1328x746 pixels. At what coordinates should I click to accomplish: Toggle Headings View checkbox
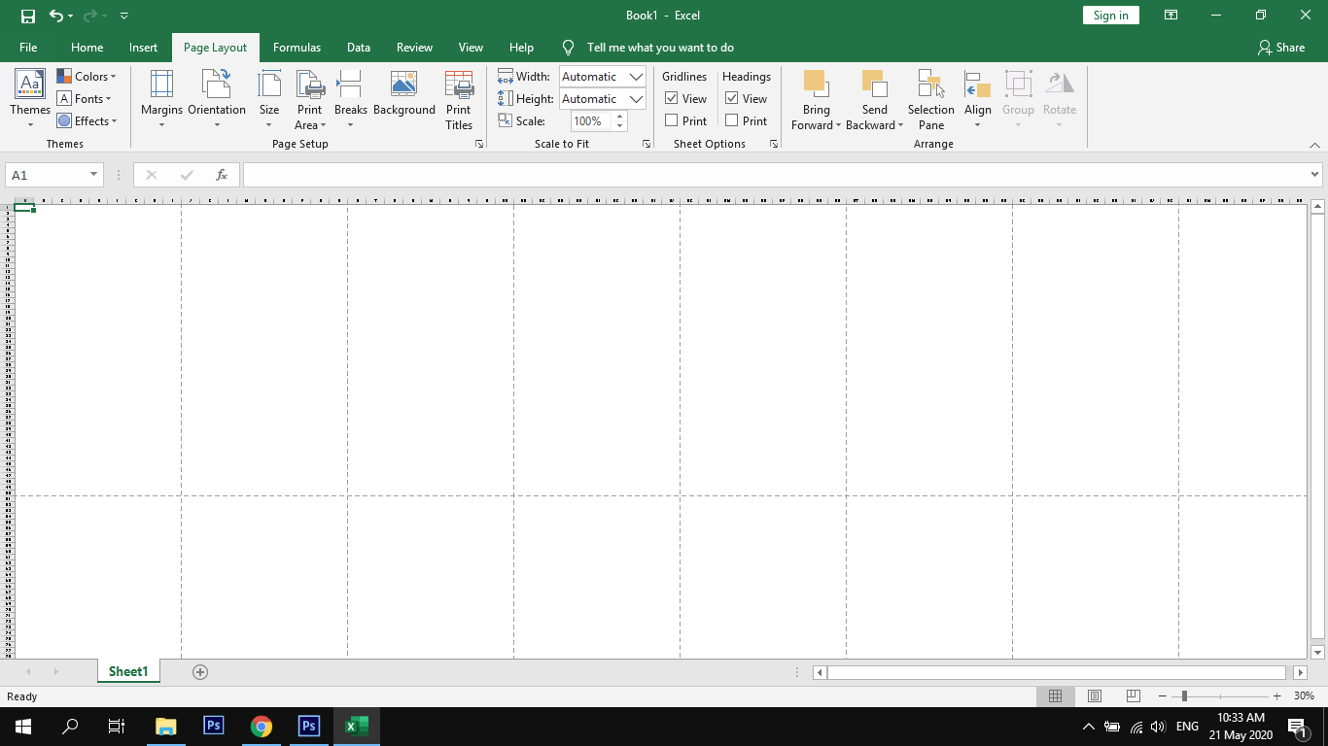click(x=732, y=98)
